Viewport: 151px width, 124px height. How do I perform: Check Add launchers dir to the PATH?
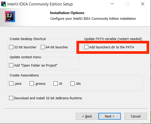click(86, 47)
